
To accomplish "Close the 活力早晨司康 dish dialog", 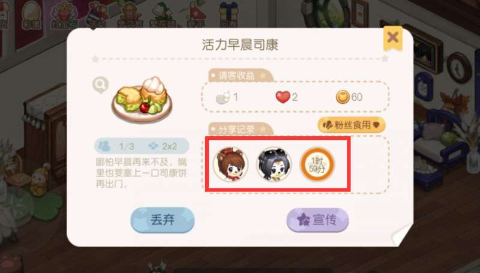I will coord(393,38).
